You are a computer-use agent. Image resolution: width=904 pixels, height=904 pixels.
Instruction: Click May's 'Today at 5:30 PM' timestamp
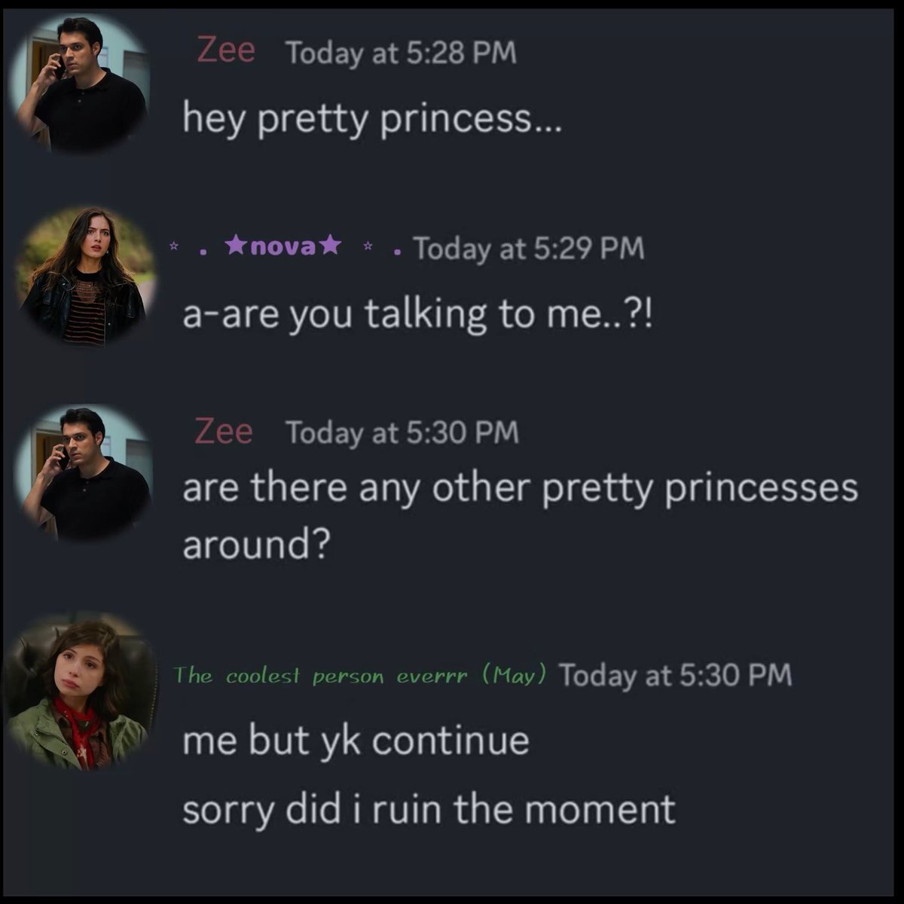click(676, 675)
